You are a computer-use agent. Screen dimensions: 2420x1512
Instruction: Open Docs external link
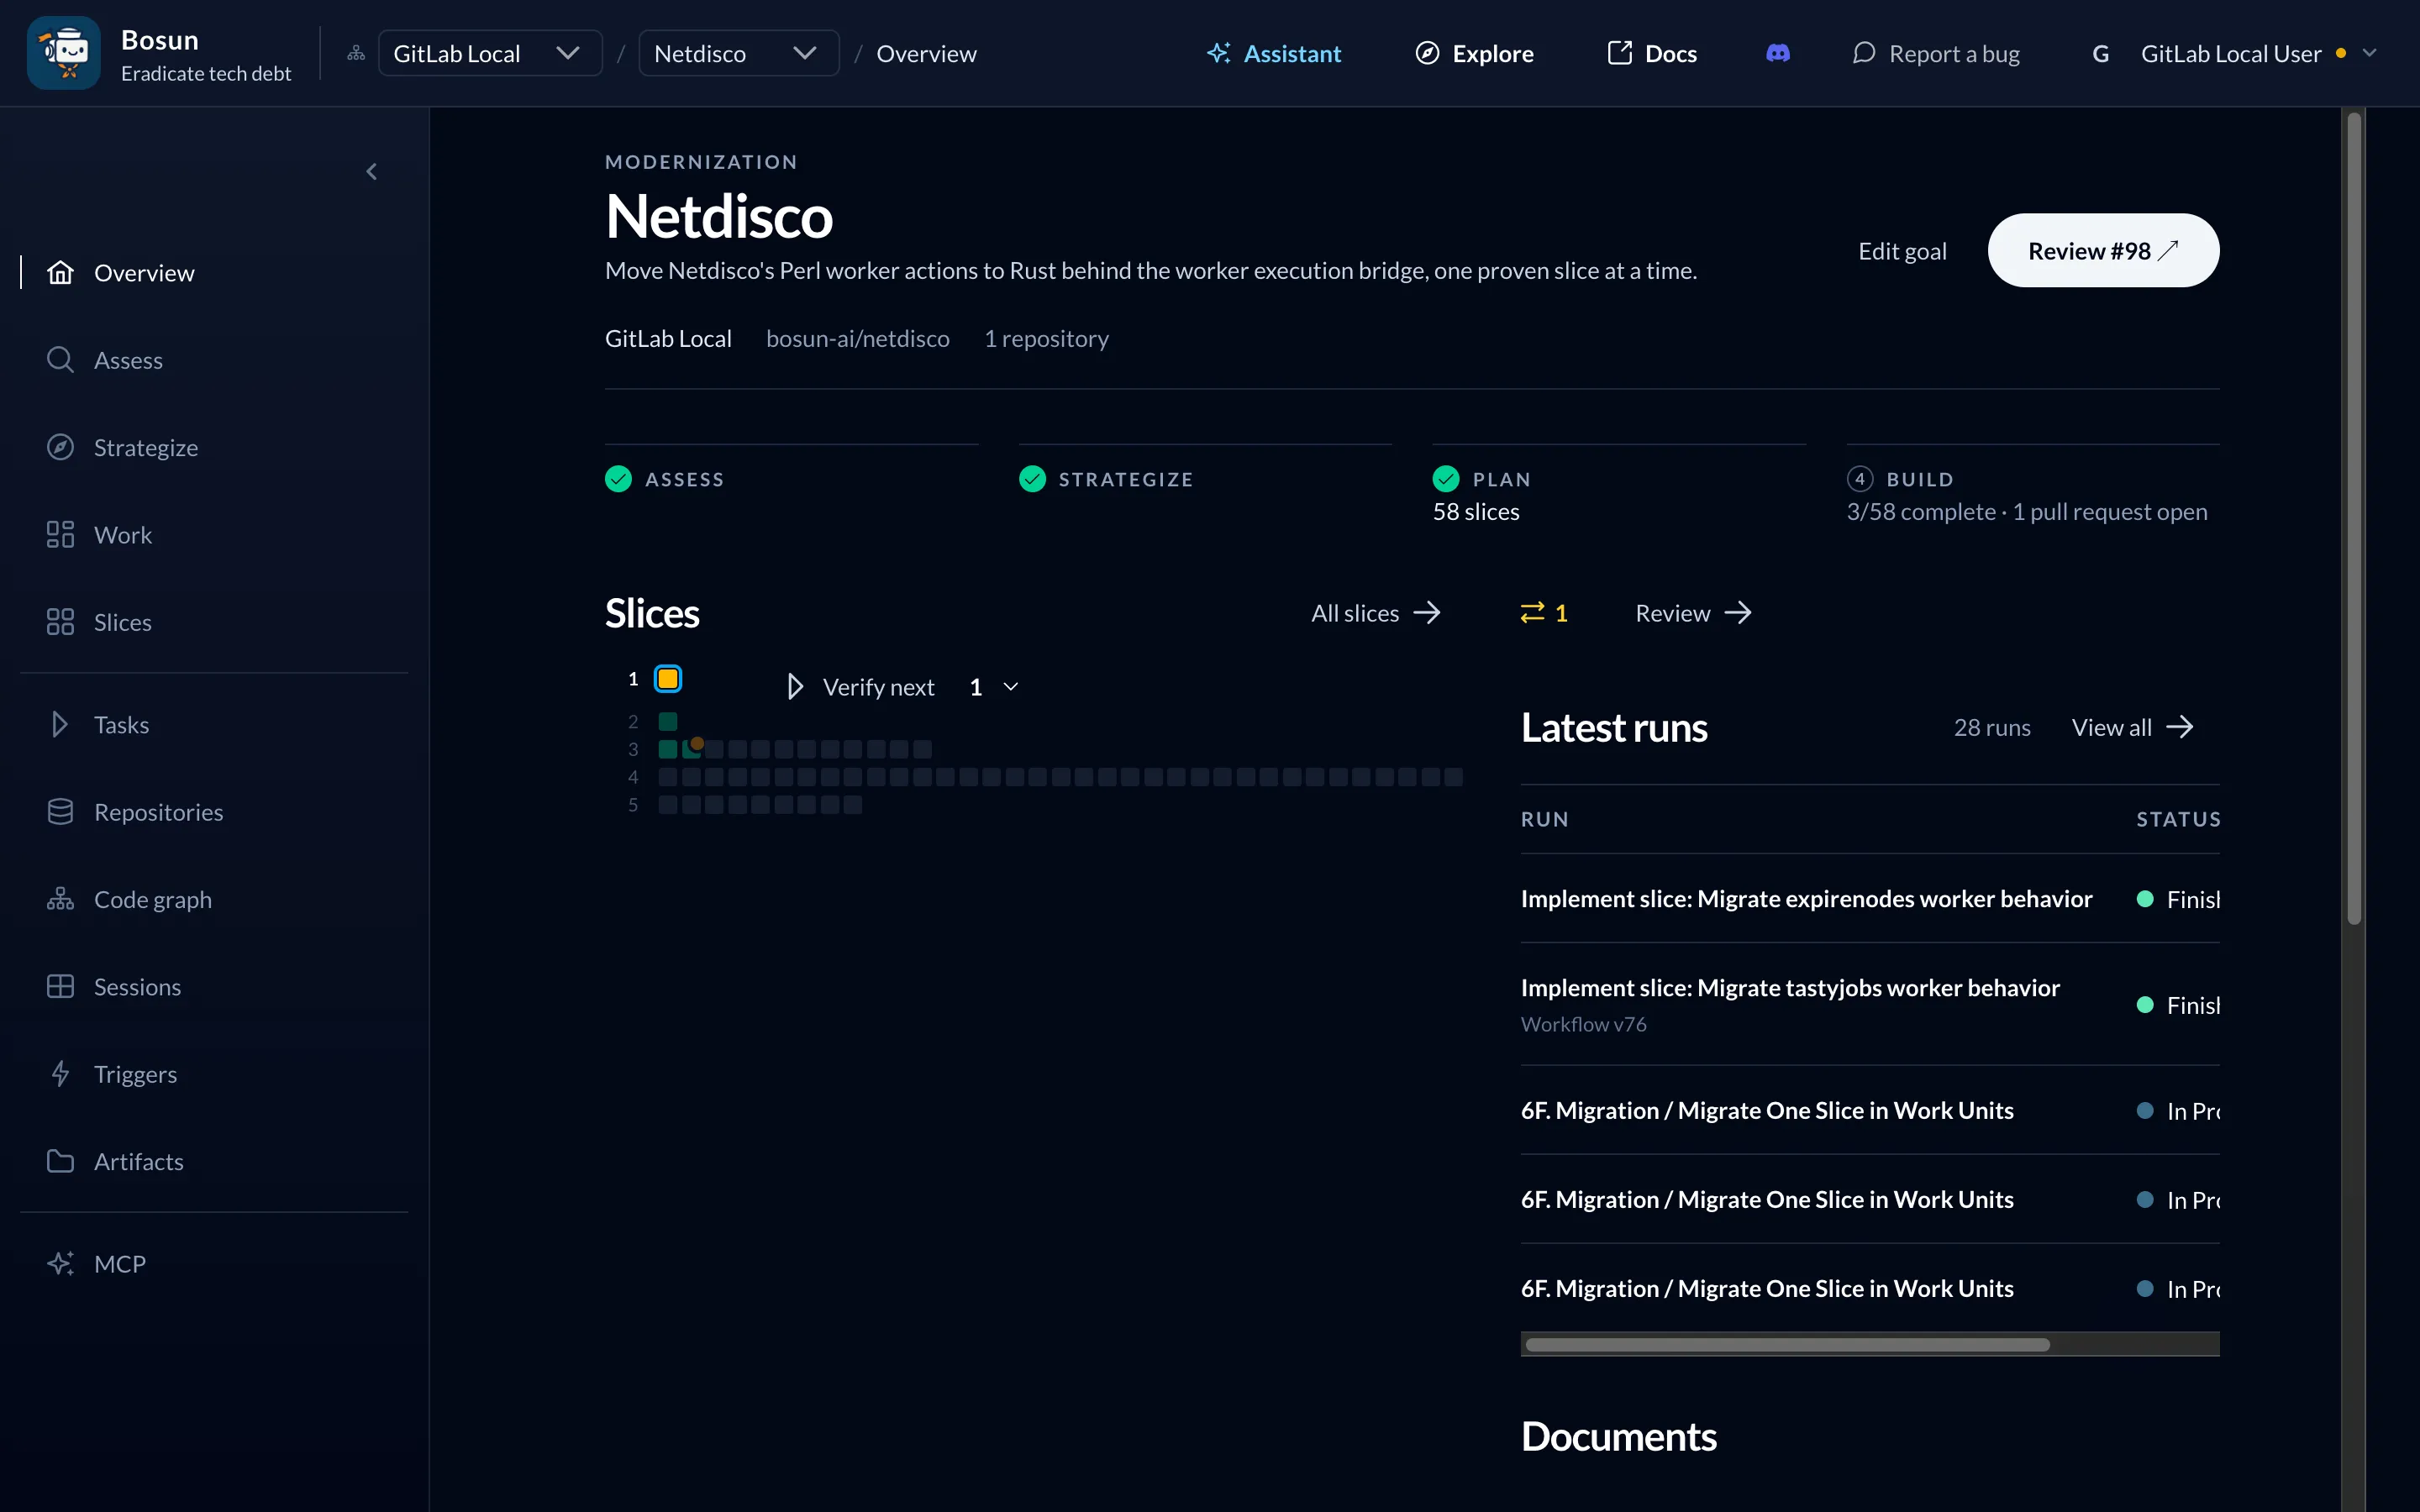pos(1652,53)
